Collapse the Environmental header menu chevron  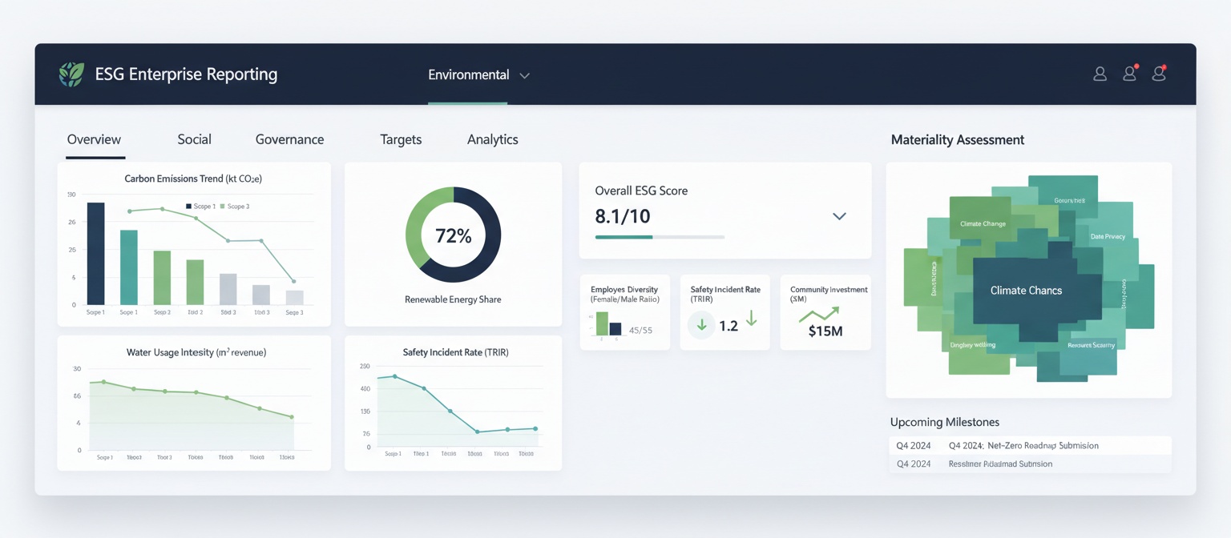[524, 75]
